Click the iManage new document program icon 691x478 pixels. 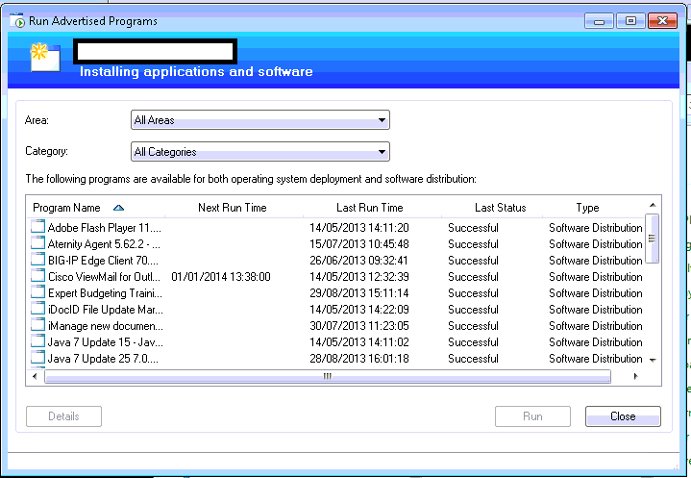37,324
